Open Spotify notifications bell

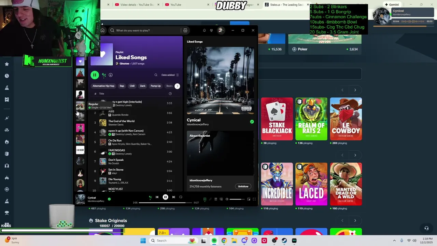(x=204, y=30)
